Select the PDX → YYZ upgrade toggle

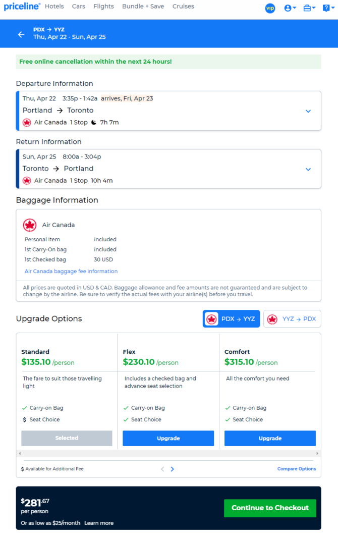point(231,319)
